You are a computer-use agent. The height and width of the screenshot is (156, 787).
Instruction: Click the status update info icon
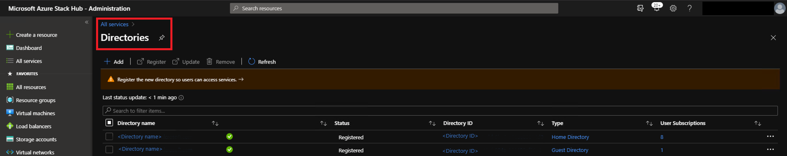click(181, 98)
